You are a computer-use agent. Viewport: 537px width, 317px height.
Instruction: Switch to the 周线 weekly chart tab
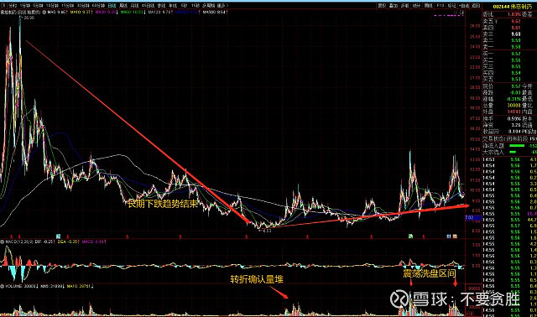click(x=123, y=6)
